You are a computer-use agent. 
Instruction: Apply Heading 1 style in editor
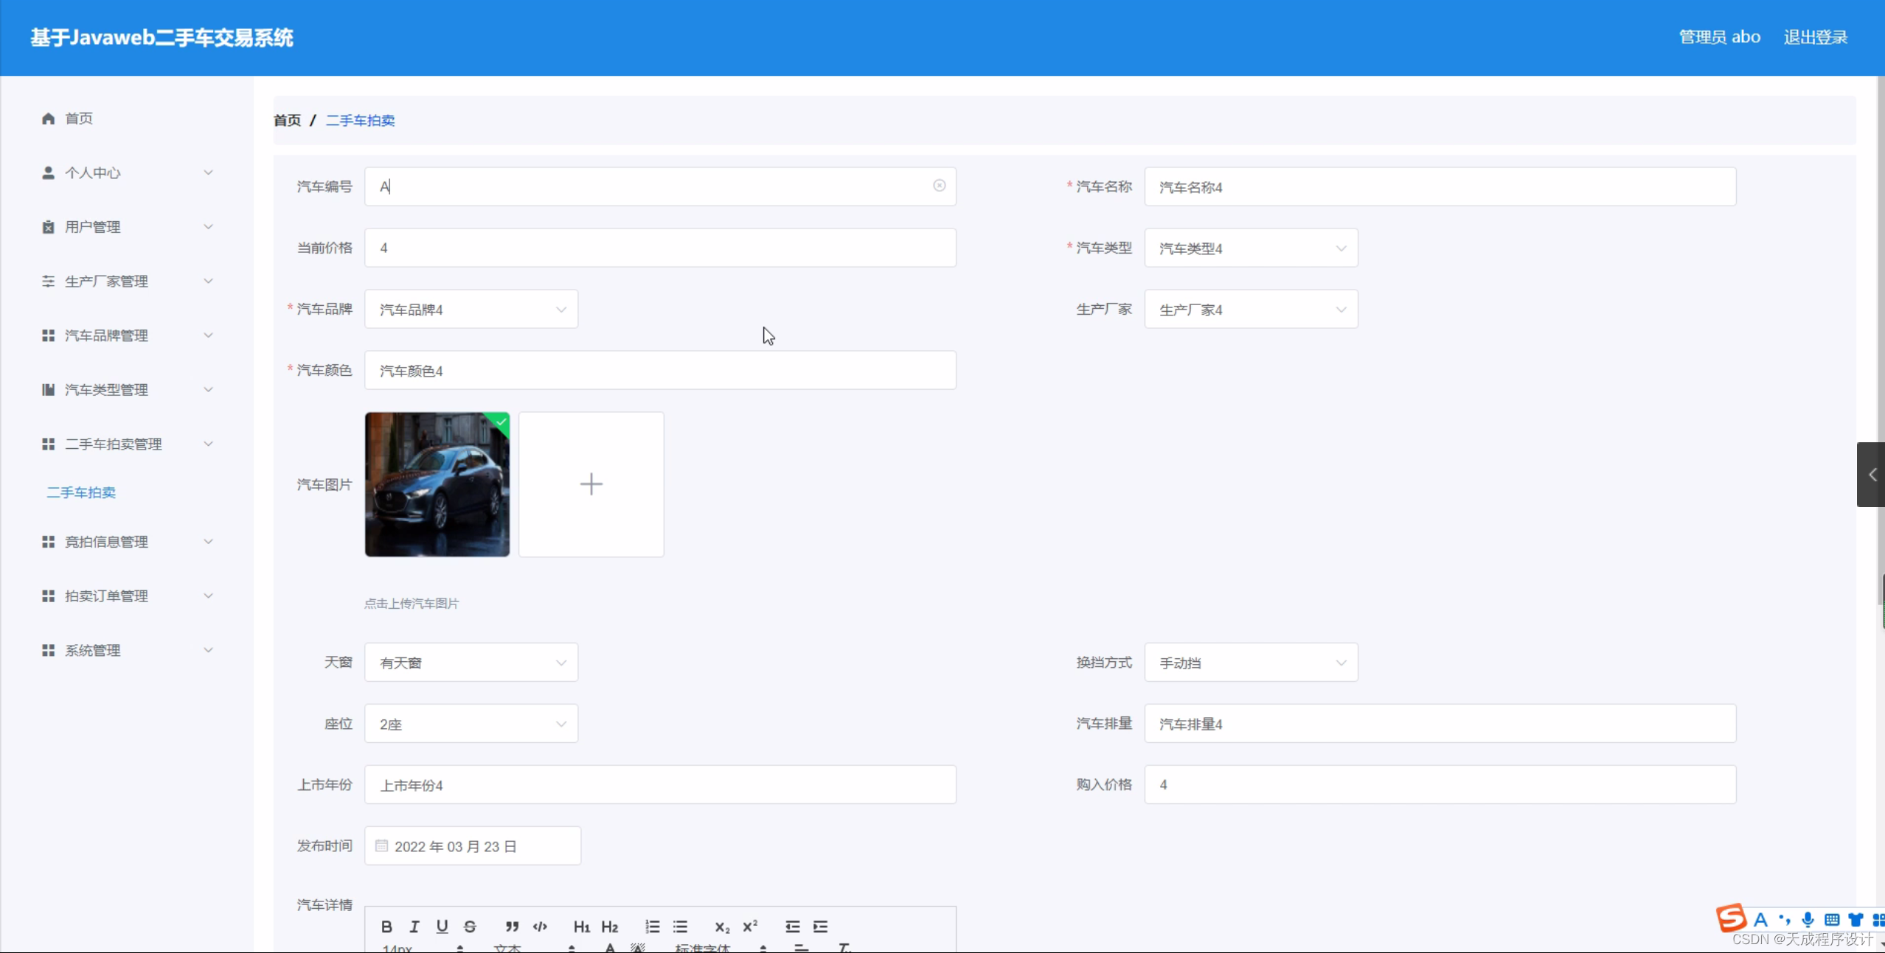click(581, 926)
